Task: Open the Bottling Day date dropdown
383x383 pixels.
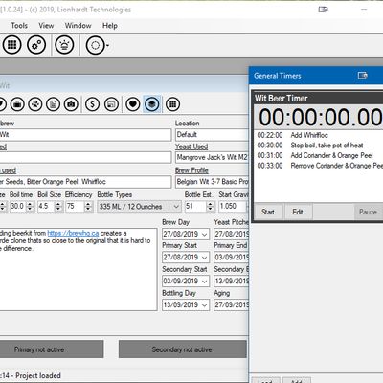Action: coord(205,305)
